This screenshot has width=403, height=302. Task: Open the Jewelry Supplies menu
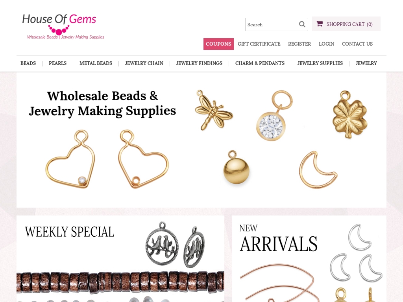pos(320,63)
